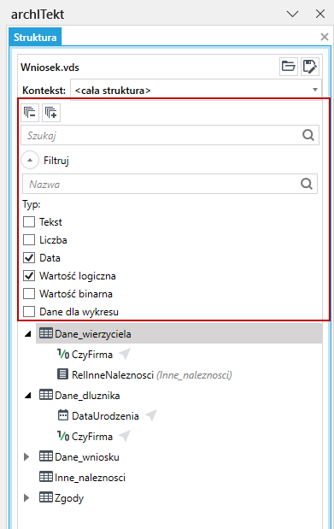Expand the Zgody node
This screenshot has height=529, width=334.
point(26,497)
